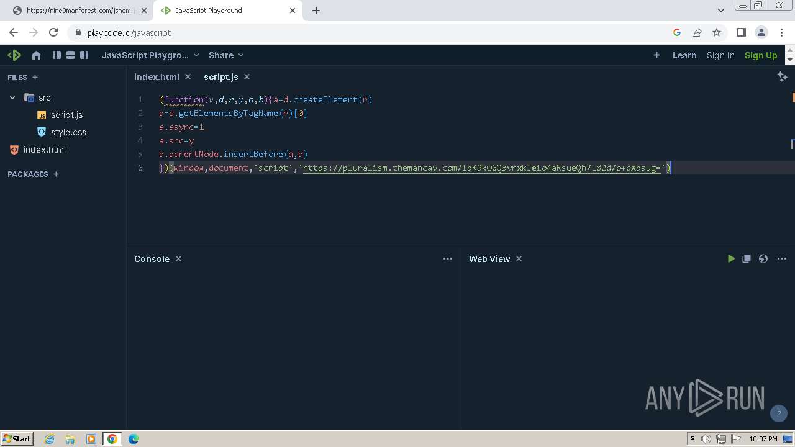Open the JavaScript Playground project dropdown
The height and width of the screenshot is (447, 795).
150,55
